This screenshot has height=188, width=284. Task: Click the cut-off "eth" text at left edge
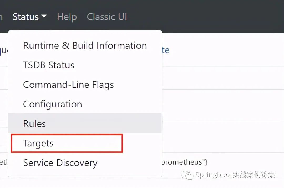click(4, 162)
